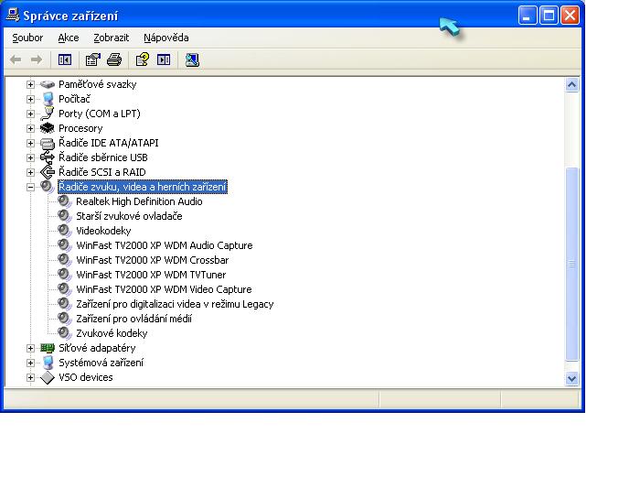Image resolution: width=640 pixels, height=477 pixels.
Task: Click the Help toolbar icon
Action: point(143,60)
